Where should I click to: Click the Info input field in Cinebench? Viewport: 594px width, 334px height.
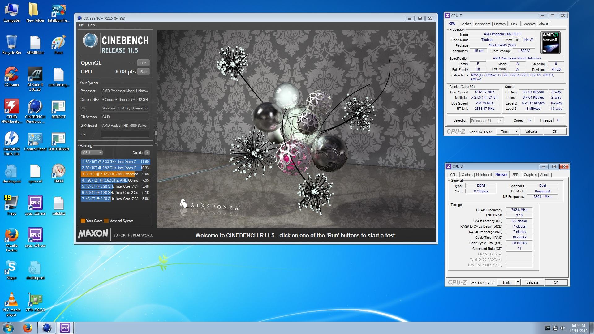pyautogui.click(x=125, y=134)
